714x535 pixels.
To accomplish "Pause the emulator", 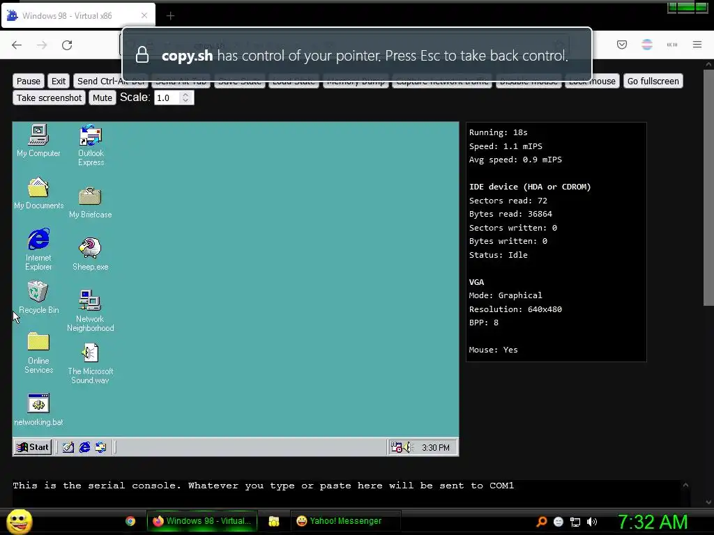I will [x=28, y=81].
